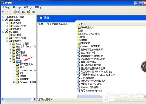The image size is (146, 104).
Task: Select 用户配置文件 in the left tree
Action: click(x=26, y=64)
